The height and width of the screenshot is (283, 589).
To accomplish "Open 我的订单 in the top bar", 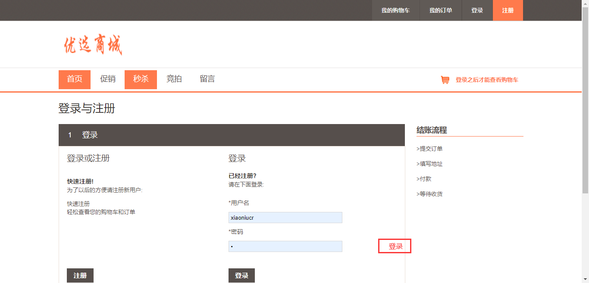I will click(x=440, y=10).
